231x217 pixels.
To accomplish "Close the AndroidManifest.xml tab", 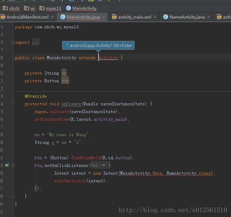I will [52, 17].
